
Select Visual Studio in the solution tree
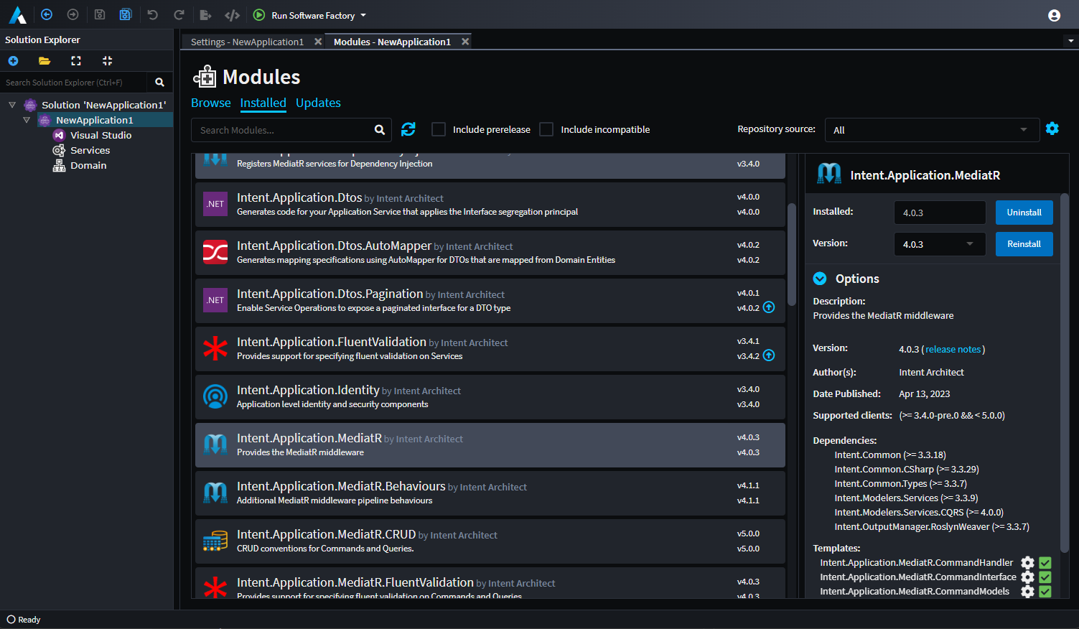[101, 135]
